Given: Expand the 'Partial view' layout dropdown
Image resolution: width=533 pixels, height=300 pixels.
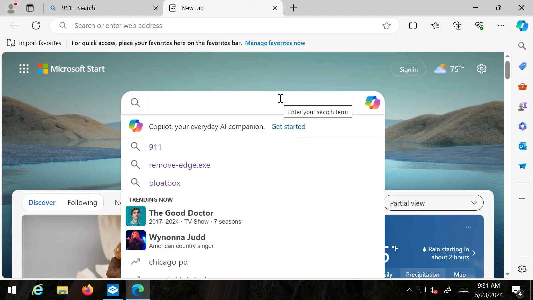Looking at the screenshot, I should click(434, 203).
